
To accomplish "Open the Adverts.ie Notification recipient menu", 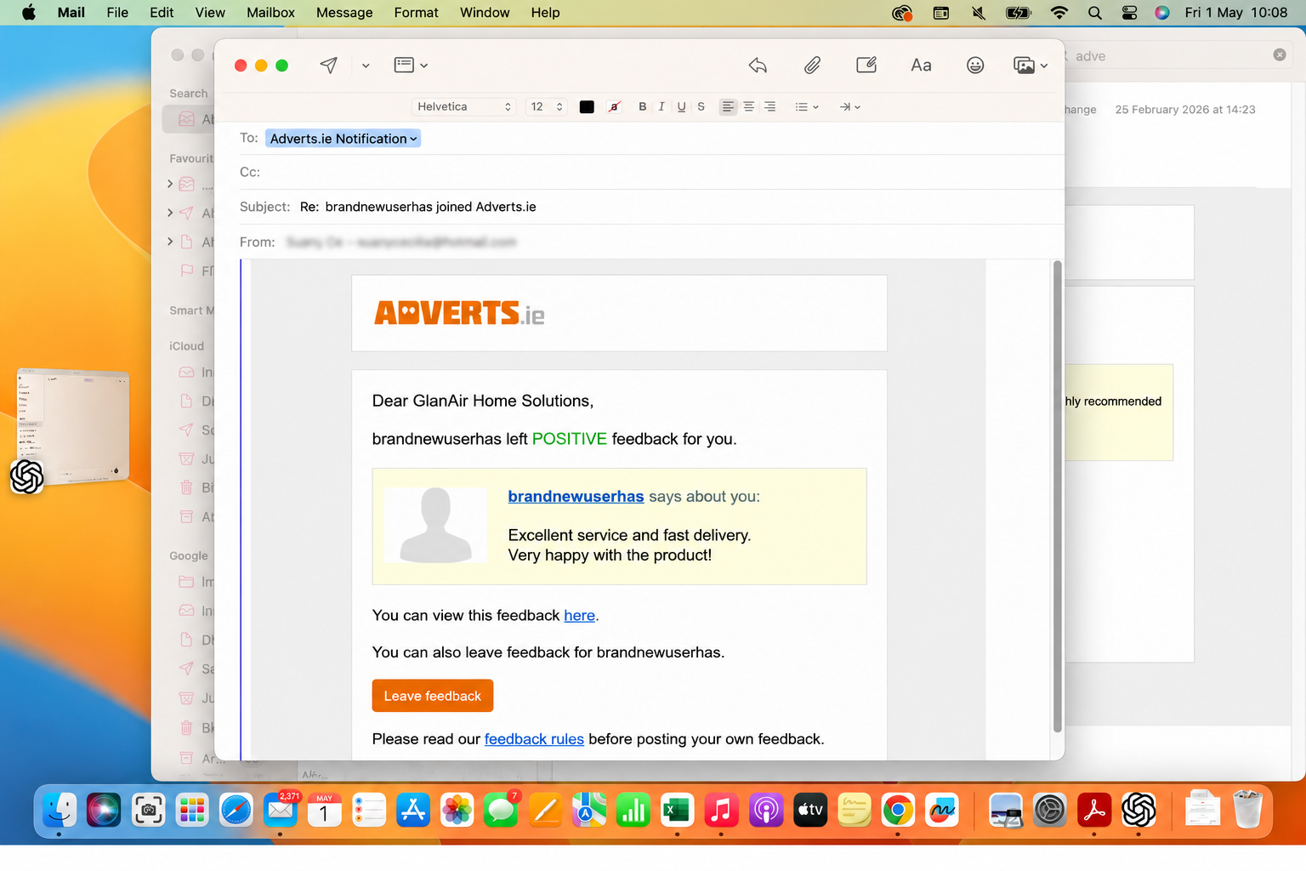I will pos(344,139).
